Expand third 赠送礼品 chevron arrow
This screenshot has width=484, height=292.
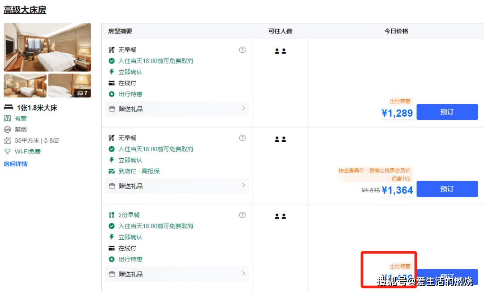click(243, 273)
